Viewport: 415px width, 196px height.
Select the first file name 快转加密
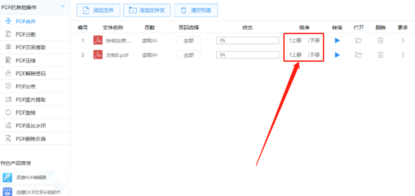pos(119,41)
